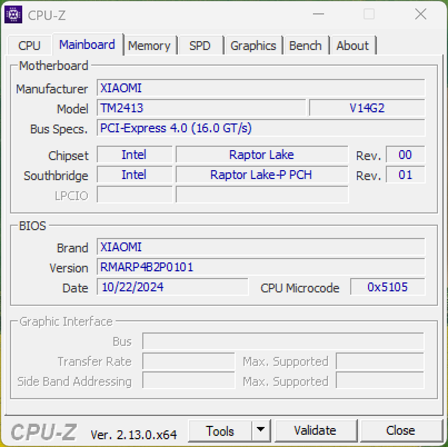Click the southbridge Rev. value 01

(x=405, y=175)
